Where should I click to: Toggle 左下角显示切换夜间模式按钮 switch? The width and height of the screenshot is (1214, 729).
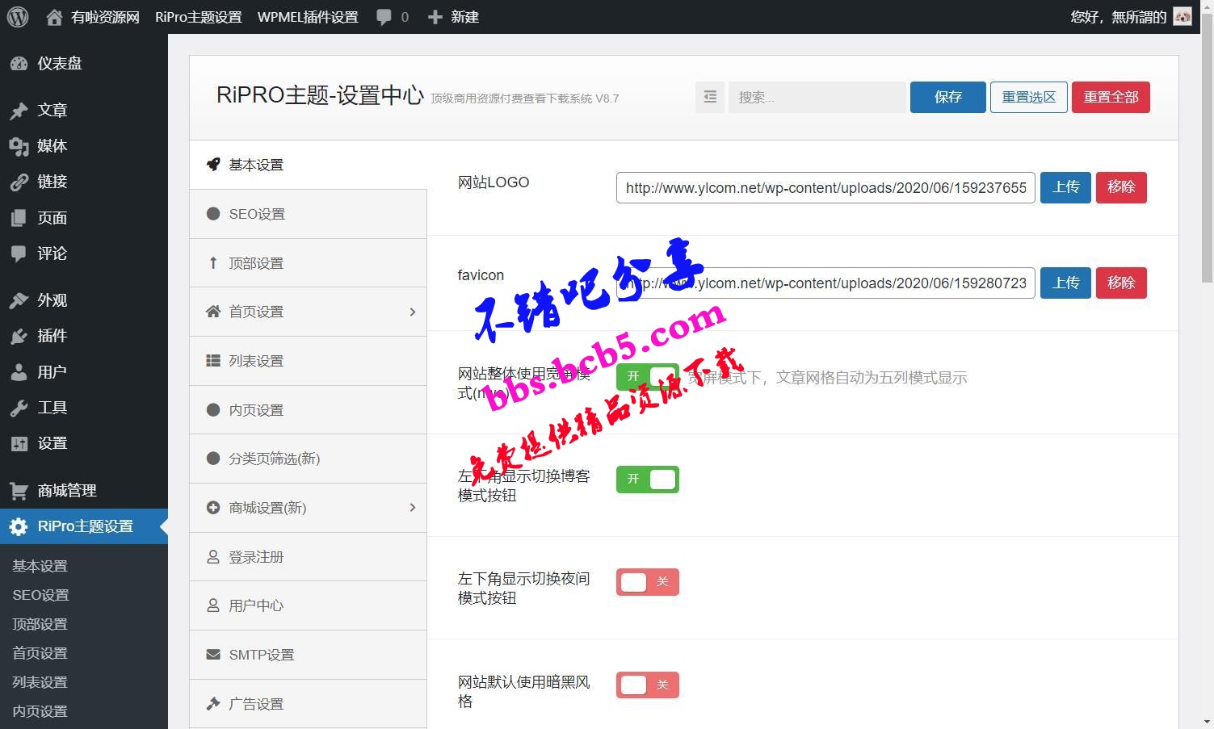click(x=648, y=582)
